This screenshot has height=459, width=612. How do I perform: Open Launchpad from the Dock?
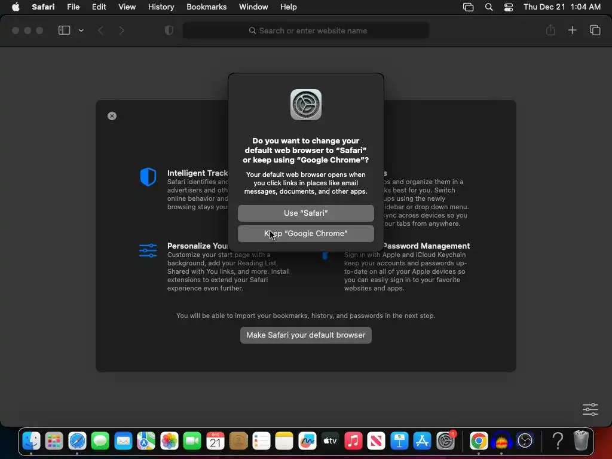coord(54,441)
